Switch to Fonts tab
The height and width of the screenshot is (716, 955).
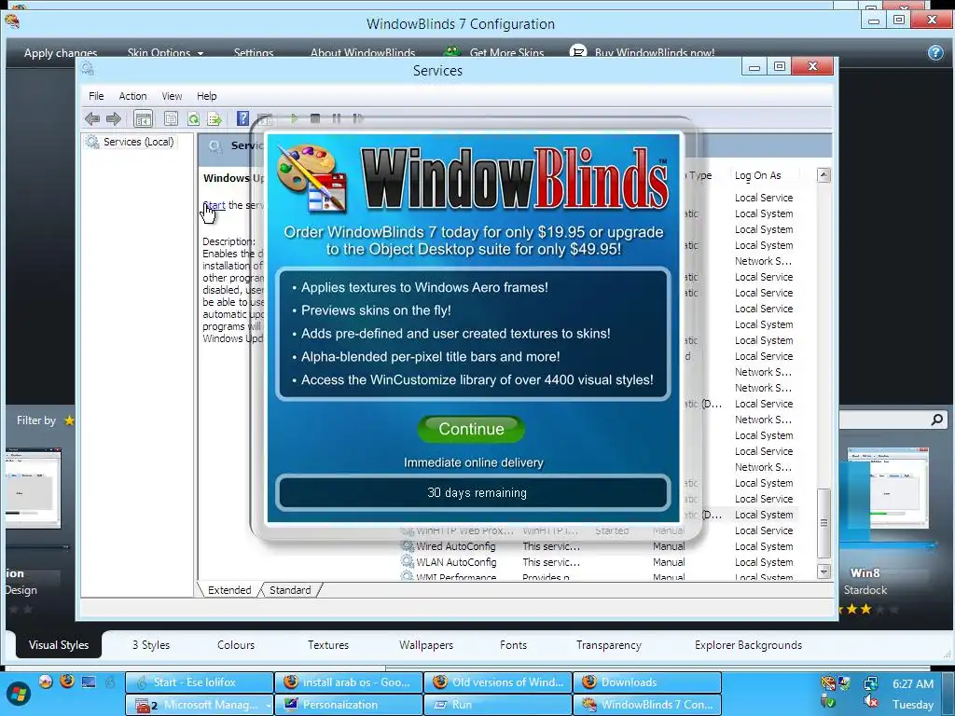(x=513, y=645)
